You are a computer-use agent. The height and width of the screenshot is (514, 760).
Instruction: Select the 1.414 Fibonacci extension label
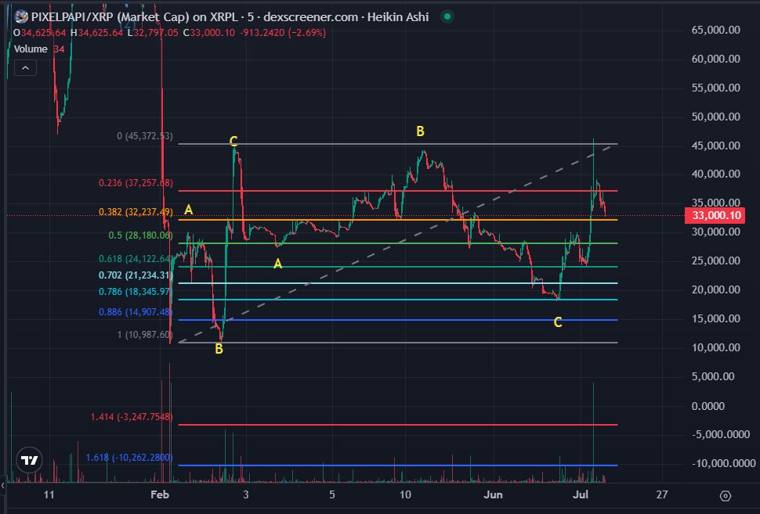click(132, 417)
